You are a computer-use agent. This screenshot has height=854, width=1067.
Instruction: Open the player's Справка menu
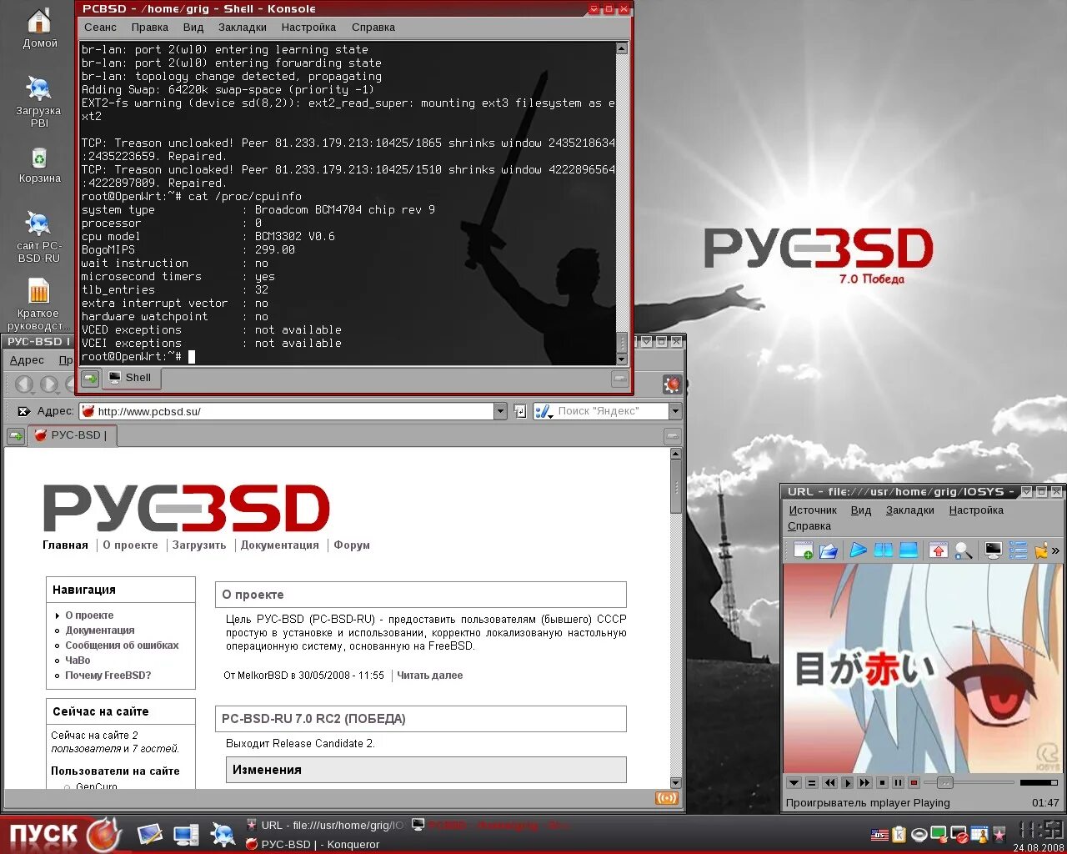tap(809, 526)
